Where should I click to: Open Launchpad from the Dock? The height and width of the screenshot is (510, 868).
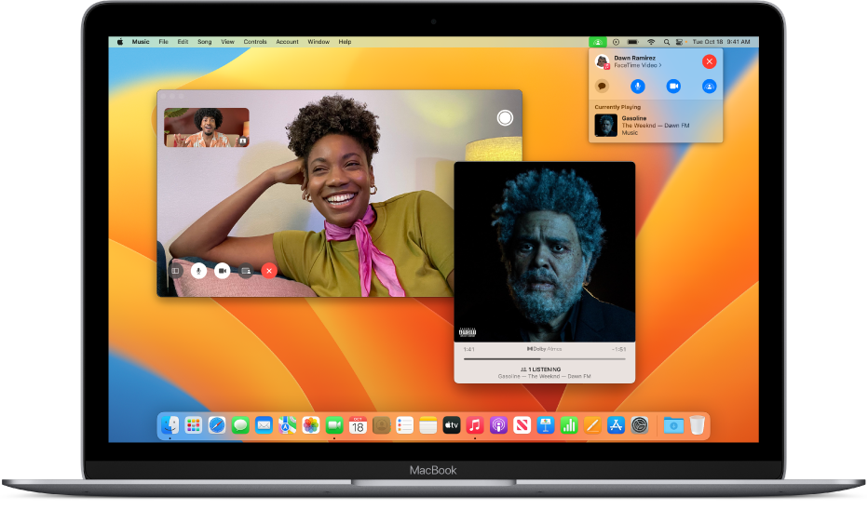[193, 425]
